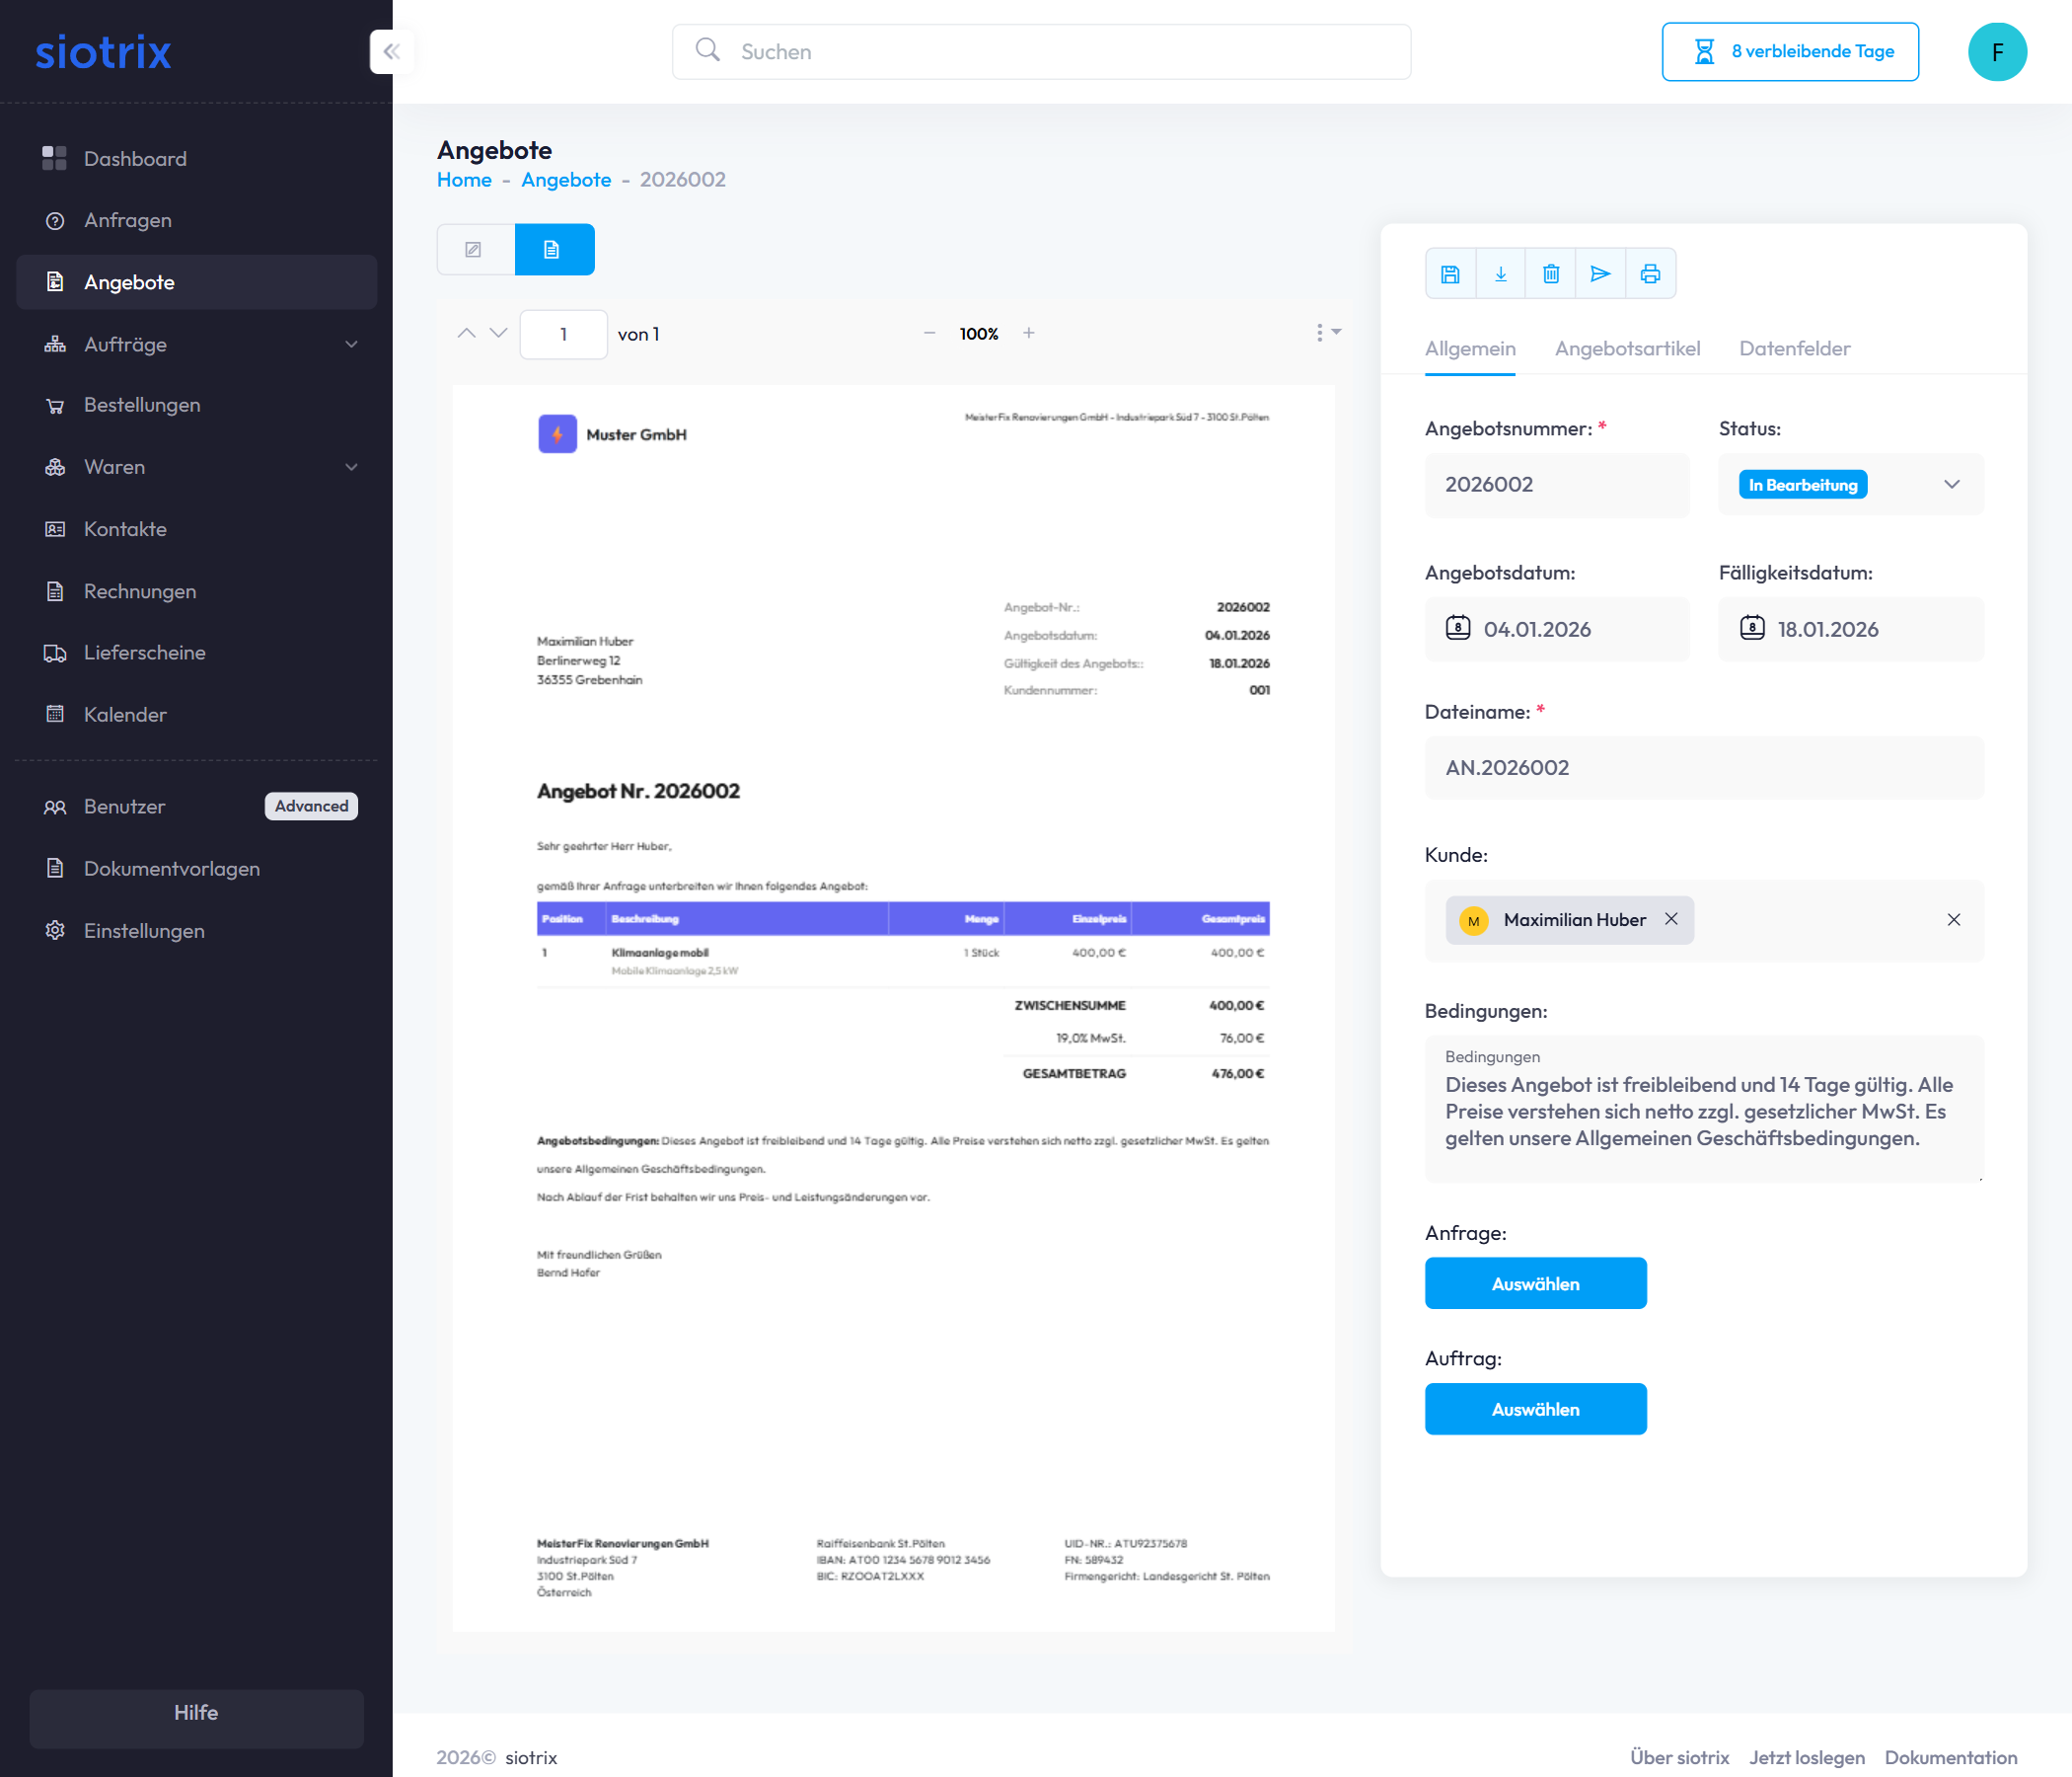This screenshot has width=2072, height=1777.
Task: Switch to edit view pencil icon
Action: click(x=474, y=249)
